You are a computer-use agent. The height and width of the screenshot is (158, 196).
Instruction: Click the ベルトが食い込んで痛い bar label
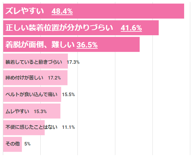tap(31, 95)
